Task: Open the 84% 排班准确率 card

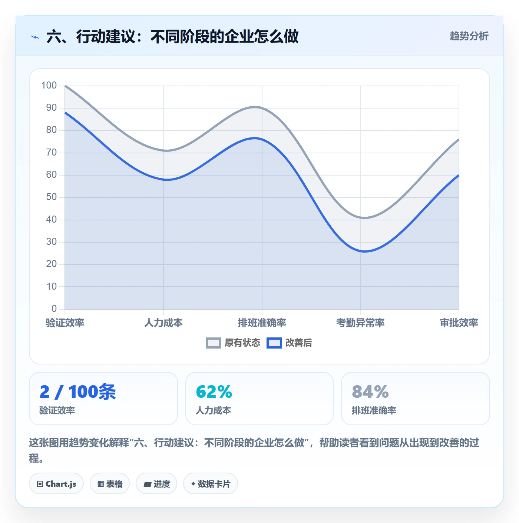Action: coord(416,399)
